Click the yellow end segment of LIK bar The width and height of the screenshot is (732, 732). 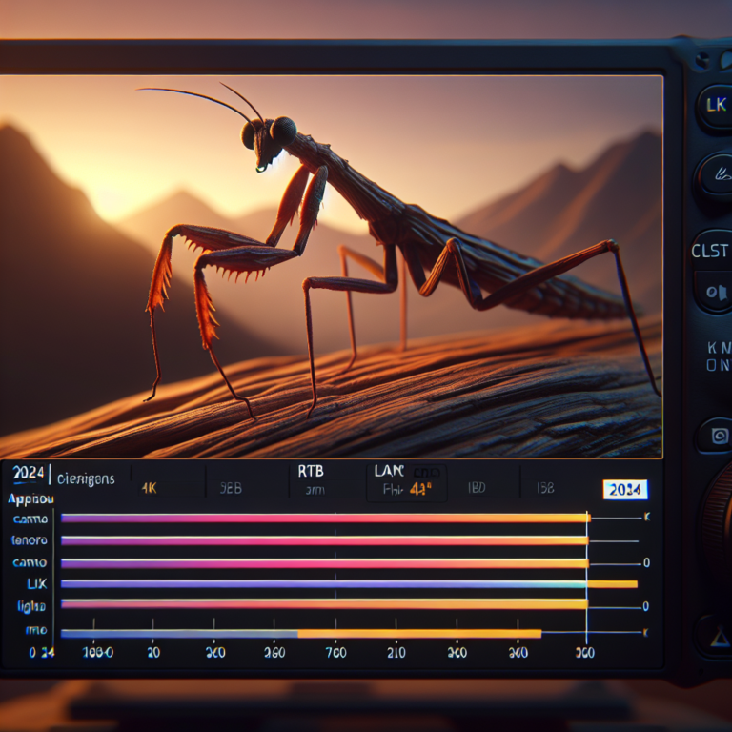[x=612, y=584]
